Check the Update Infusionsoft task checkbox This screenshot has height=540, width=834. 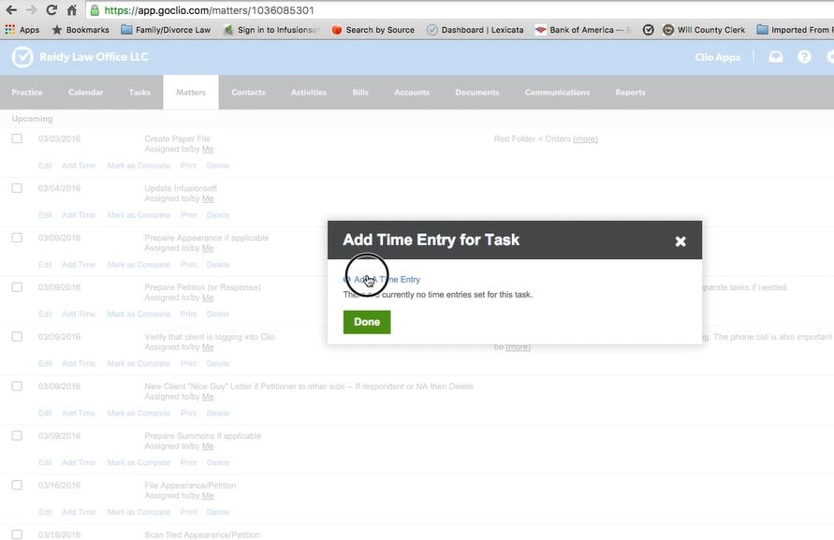17,188
